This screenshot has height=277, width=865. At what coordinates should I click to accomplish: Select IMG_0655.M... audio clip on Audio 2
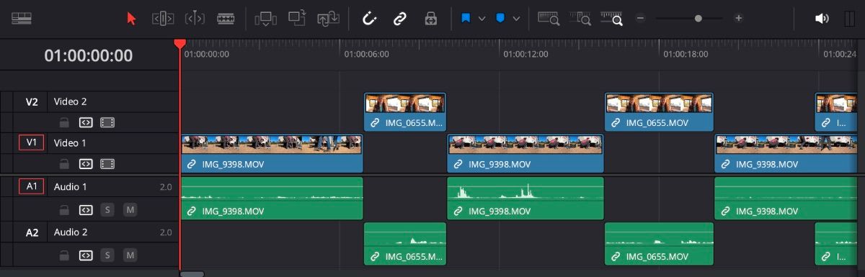pos(406,244)
